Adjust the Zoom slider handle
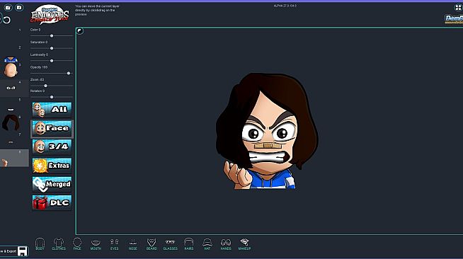 45,86
